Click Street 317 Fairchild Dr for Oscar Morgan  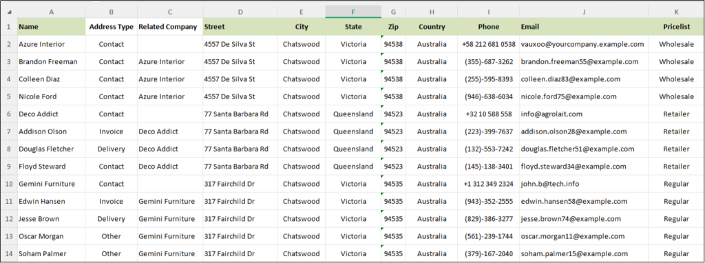(x=240, y=236)
